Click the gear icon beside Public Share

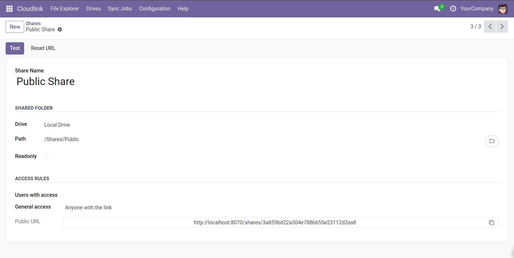pyautogui.click(x=60, y=30)
